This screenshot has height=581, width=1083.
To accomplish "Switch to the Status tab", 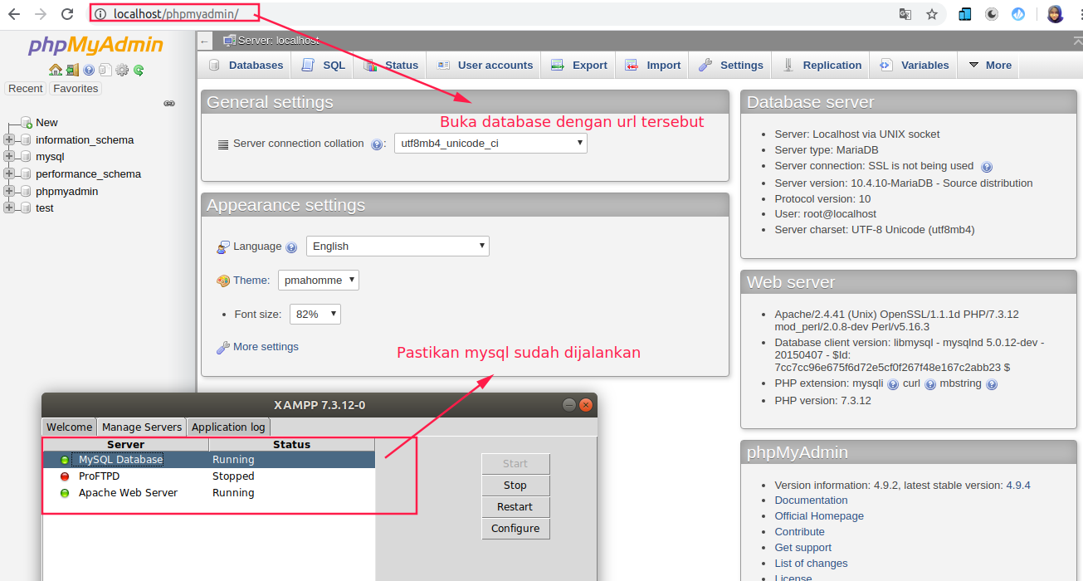I will click(x=391, y=65).
